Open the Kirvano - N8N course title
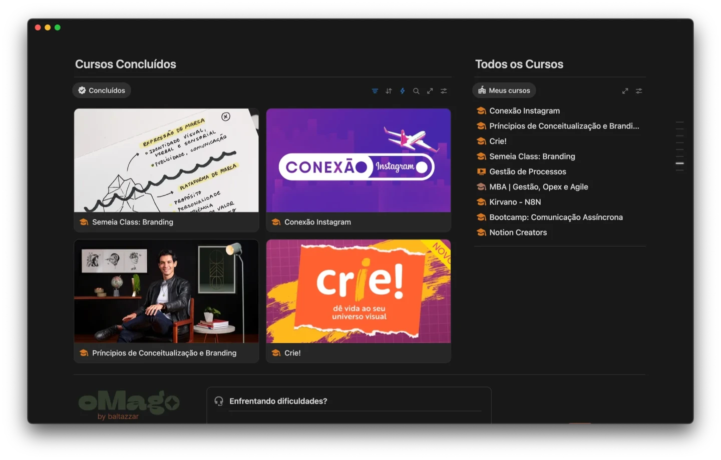Screen dimensions: 721x460 515,202
